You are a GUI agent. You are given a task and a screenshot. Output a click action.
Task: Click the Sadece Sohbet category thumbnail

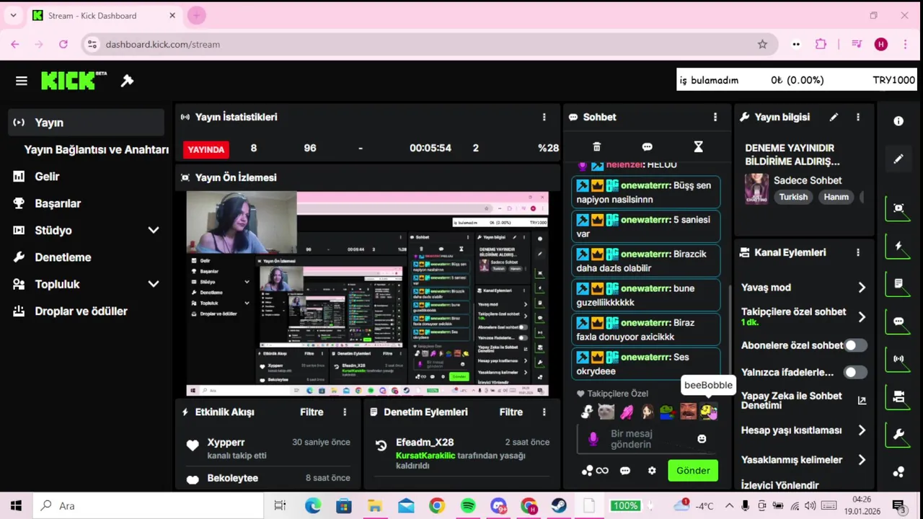pyautogui.click(x=756, y=189)
